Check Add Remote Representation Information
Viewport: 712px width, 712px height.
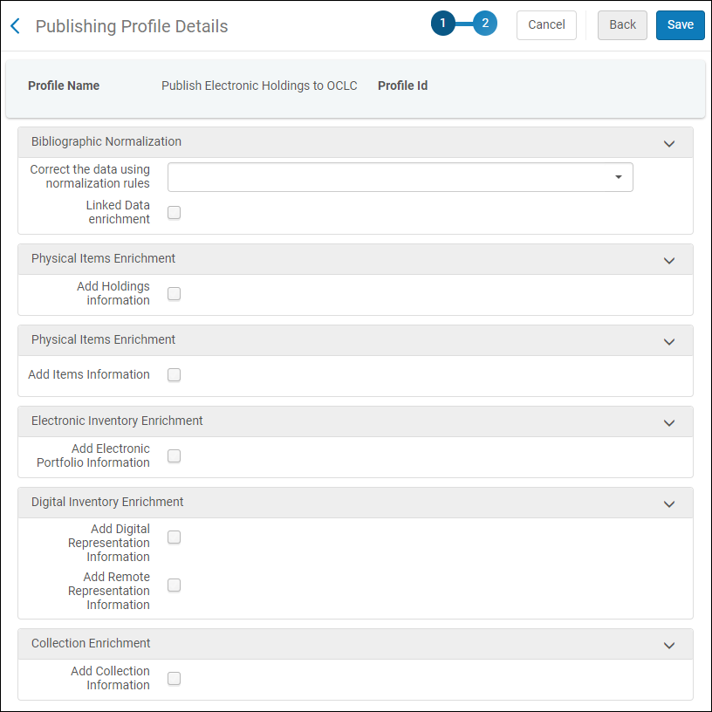pyautogui.click(x=174, y=585)
